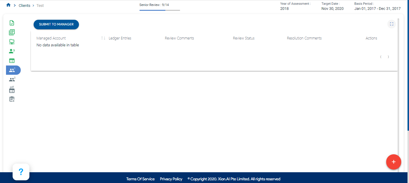Click the Senior Review progress bar
The width and height of the screenshot is (409, 183).
point(160,10)
